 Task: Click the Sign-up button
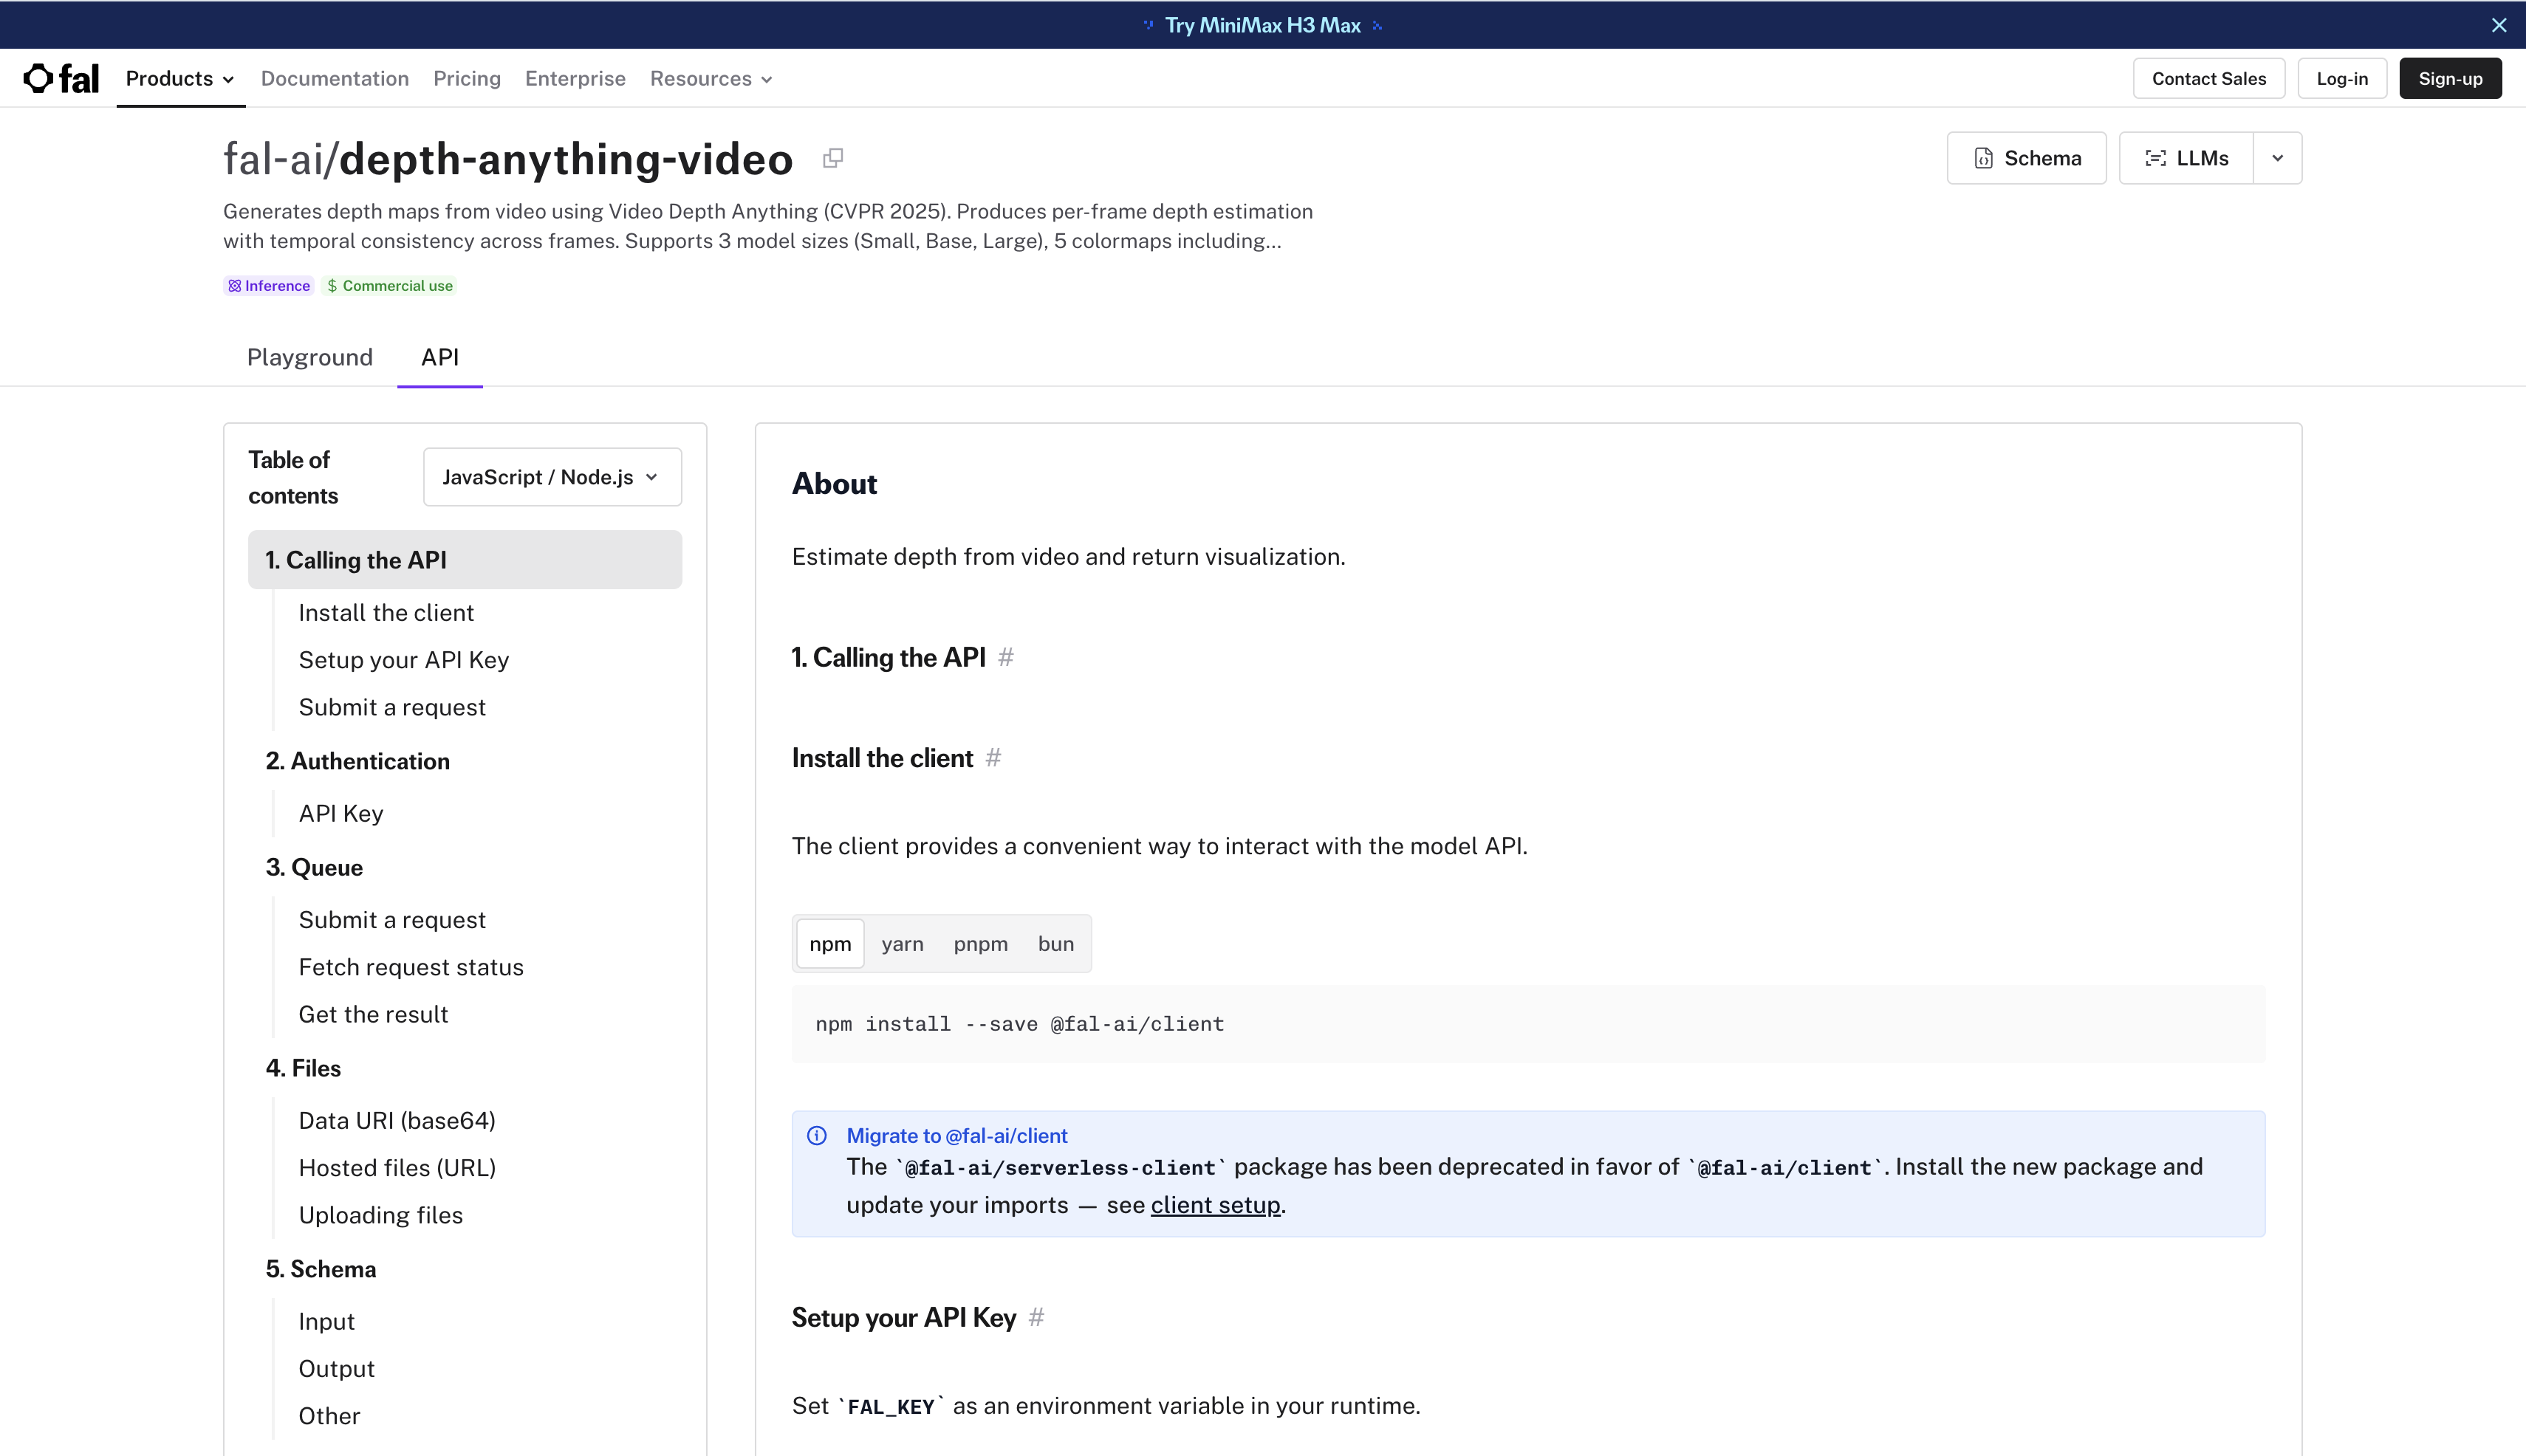pyautogui.click(x=2450, y=78)
